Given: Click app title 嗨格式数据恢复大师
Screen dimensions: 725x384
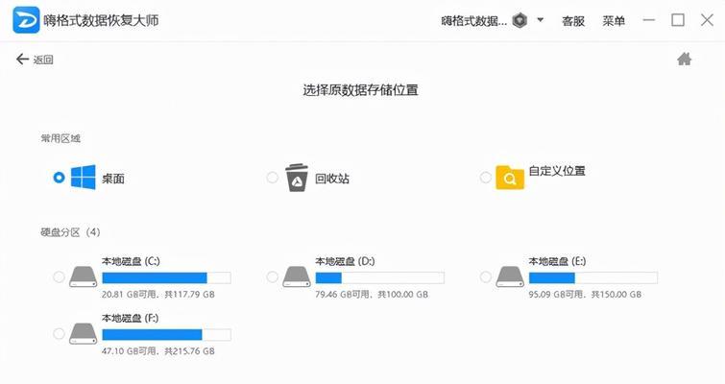Looking at the screenshot, I should pyautogui.click(x=101, y=20).
